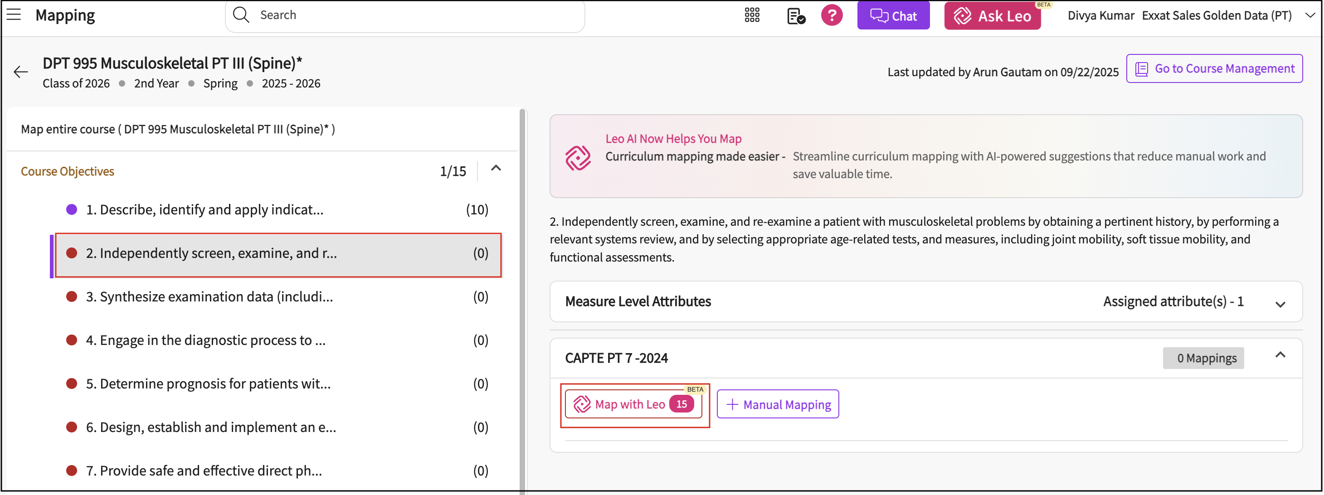Open the user account dropdown arrow

click(1309, 15)
